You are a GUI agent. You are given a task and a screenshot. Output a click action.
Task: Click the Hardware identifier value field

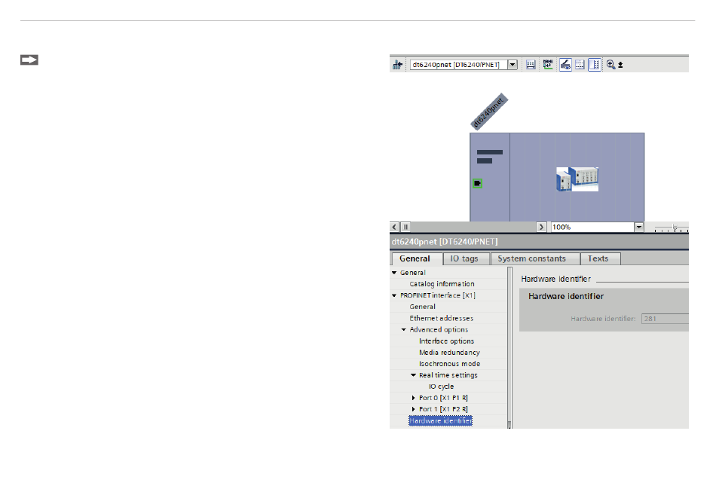663,319
